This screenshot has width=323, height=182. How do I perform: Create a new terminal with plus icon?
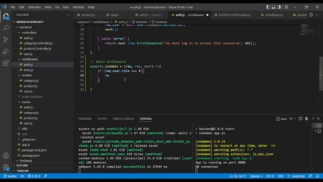click(x=291, y=119)
